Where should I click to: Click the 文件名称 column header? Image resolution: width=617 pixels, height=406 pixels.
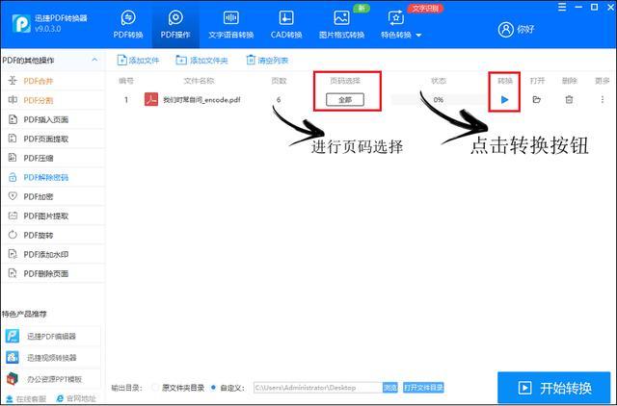click(x=200, y=81)
